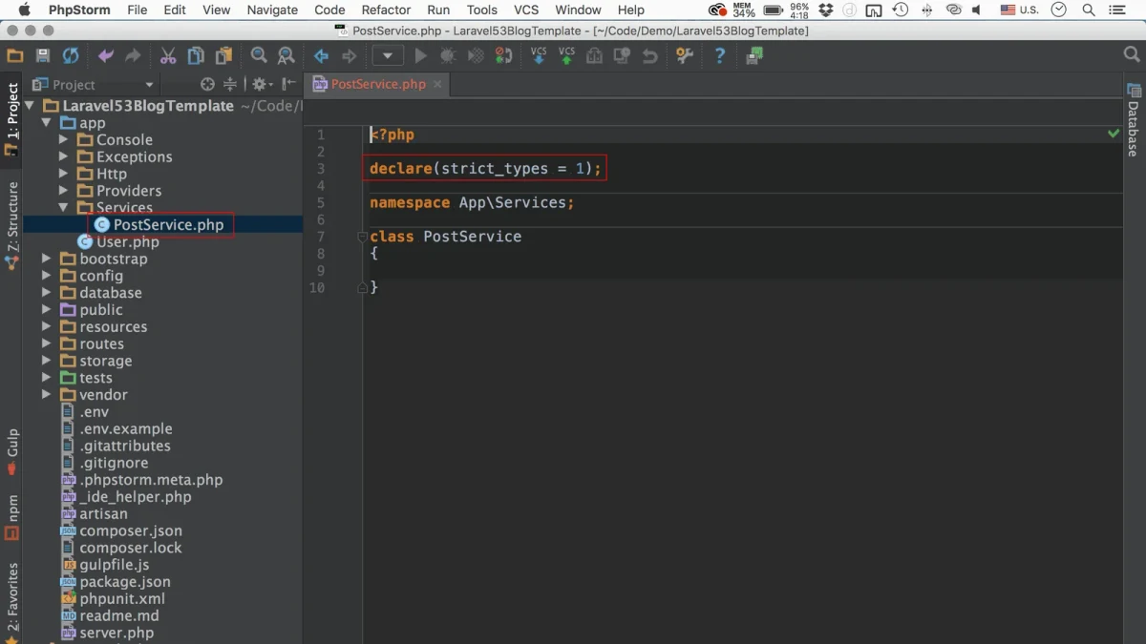Navigate Forward with gray arrow
The height and width of the screenshot is (644, 1146).
pos(350,56)
